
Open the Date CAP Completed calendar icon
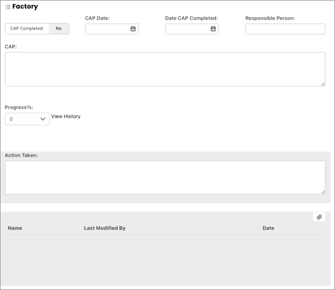[x=213, y=29]
